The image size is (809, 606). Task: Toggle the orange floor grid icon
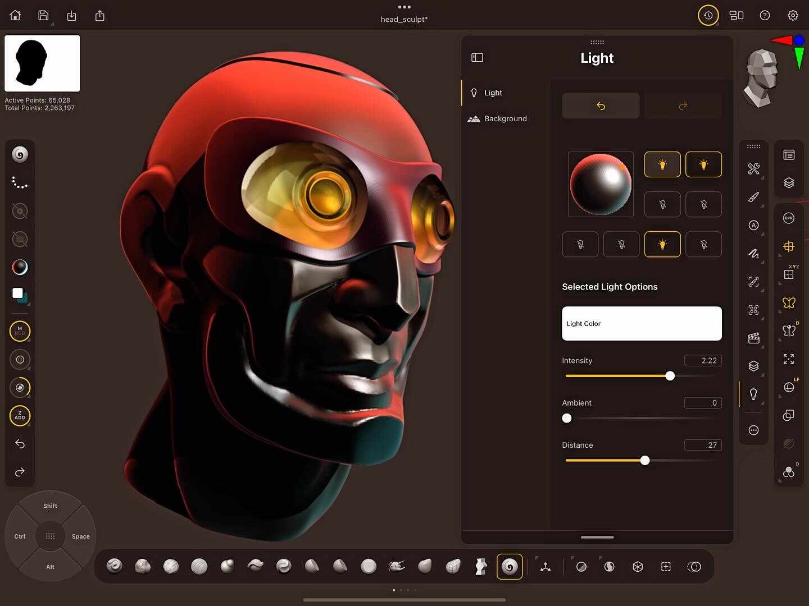(789, 246)
